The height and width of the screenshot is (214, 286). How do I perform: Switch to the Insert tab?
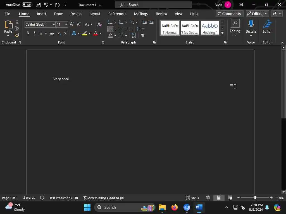(x=41, y=14)
